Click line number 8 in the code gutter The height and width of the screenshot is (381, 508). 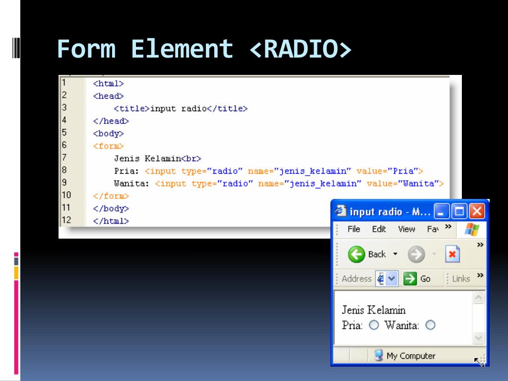[64, 170]
